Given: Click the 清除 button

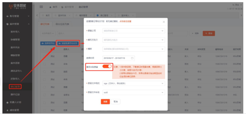Looking at the screenshot, I should tap(195, 33).
